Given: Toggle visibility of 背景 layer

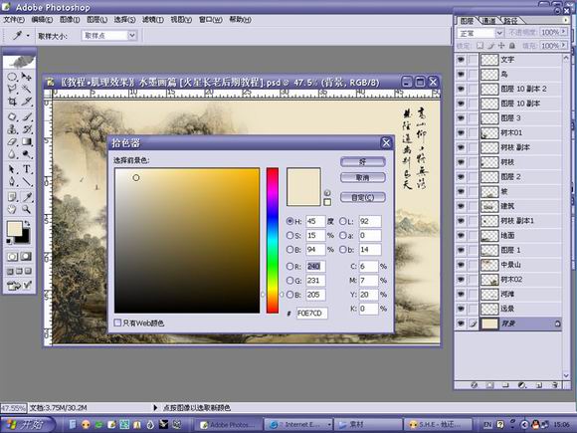Looking at the screenshot, I should (x=461, y=324).
